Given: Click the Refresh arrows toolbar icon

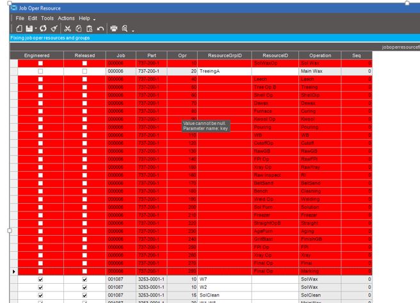Looking at the screenshot, I should tap(43, 28).
